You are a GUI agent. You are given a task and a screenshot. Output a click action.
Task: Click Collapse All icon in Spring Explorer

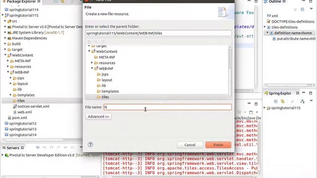[275, 101]
